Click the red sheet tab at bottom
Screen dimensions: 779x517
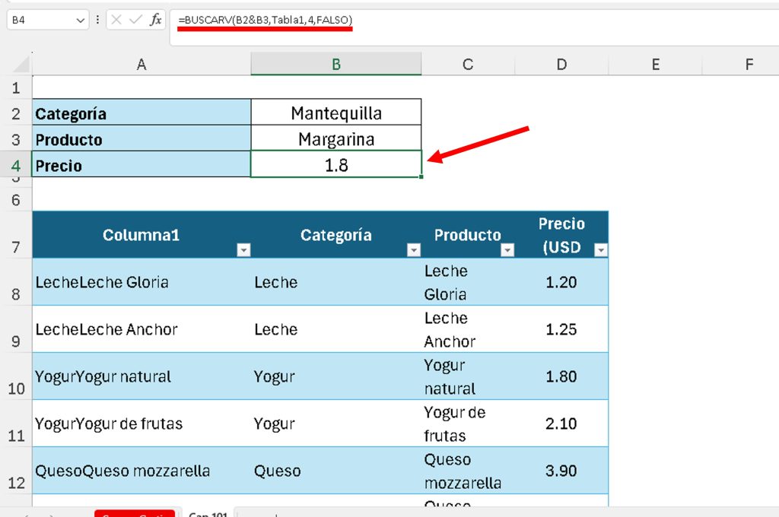pos(135,513)
